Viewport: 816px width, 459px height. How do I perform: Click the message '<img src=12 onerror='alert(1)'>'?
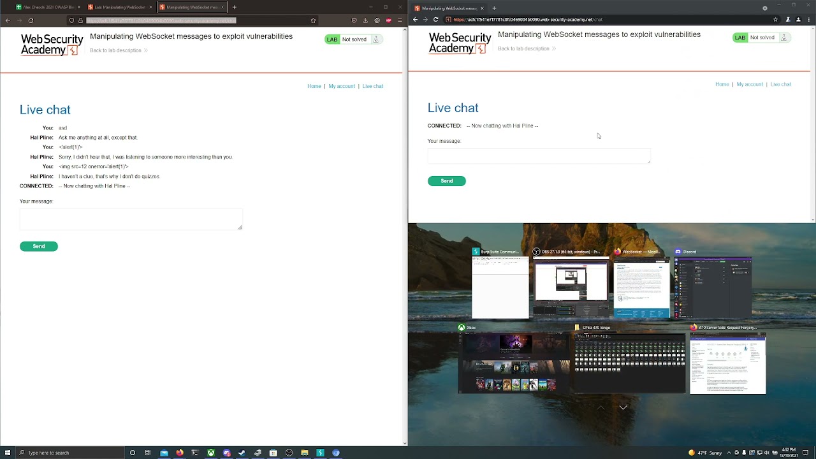tap(94, 166)
